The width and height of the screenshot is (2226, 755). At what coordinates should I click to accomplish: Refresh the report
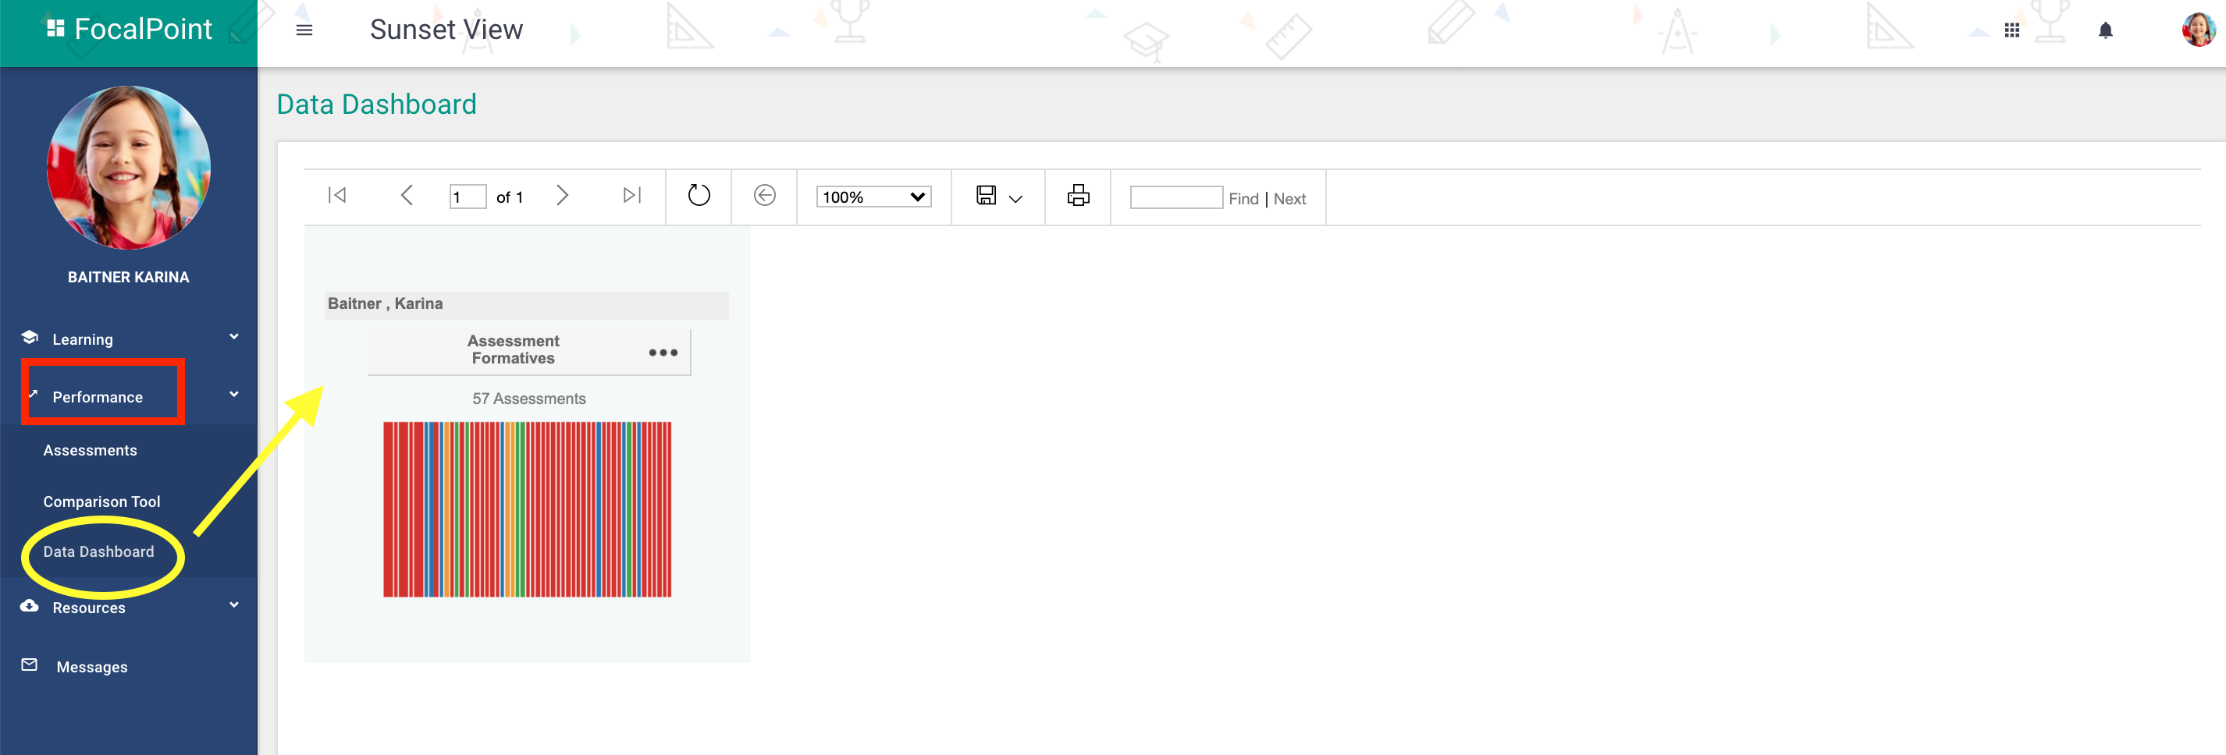(699, 195)
